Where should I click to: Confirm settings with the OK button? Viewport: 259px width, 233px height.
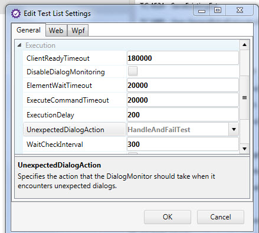tap(168, 217)
